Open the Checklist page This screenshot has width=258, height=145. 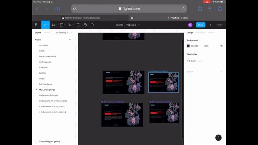click(43, 67)
